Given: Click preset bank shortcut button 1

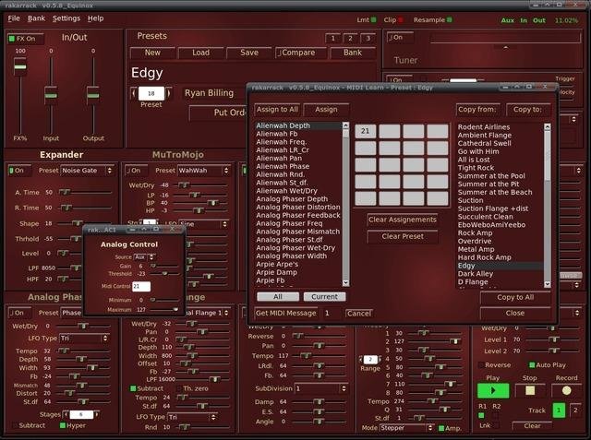Looking at the screenshot, I should click(332, 38).
